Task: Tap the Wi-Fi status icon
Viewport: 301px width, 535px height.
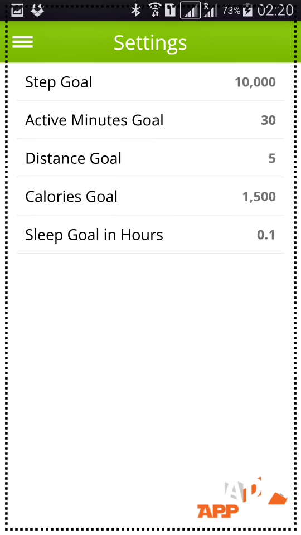Action: coord(155,10)
